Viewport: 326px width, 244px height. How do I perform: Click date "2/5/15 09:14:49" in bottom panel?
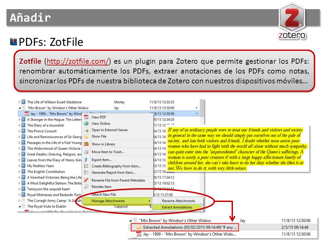pos(295,227)
